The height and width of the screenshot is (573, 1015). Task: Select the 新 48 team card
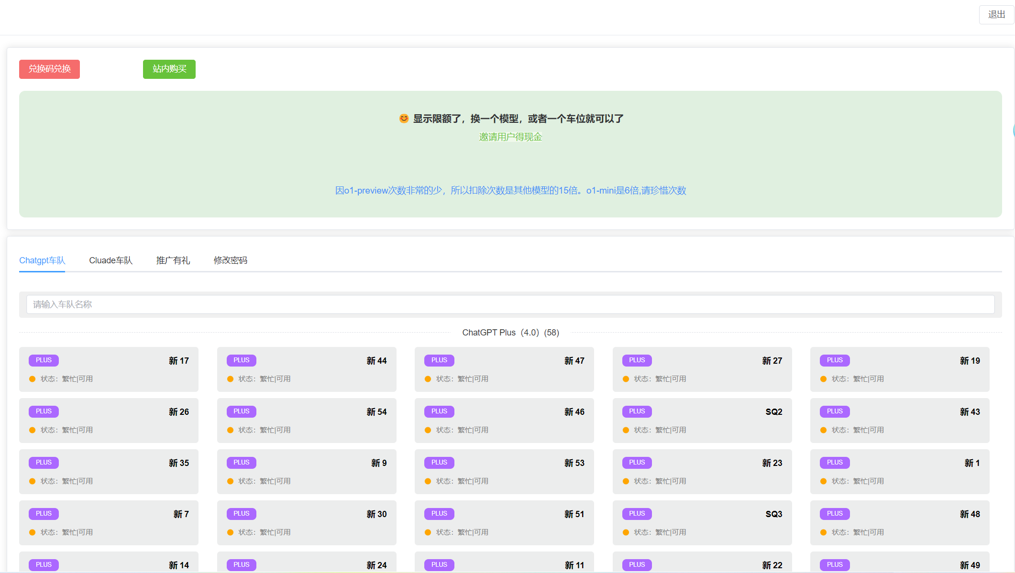(x=900, y=523)
